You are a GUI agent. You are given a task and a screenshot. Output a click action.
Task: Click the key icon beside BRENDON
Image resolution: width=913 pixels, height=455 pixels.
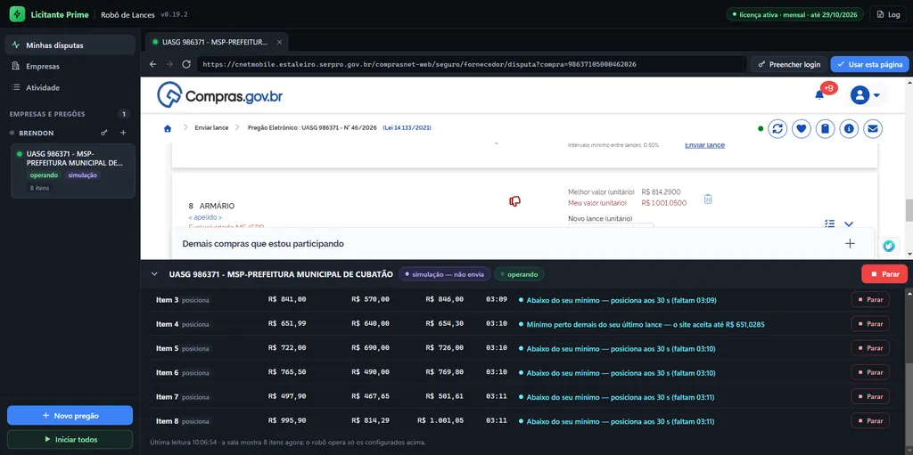click(104, 133)
